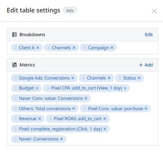Viewport: 163px width, 157px height.
Task: Click Edit in the Breakdowns header
Action: (x=149, y=34)
